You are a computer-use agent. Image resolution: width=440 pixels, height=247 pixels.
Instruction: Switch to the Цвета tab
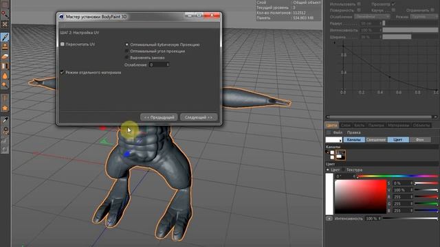pyautogui.click(x=331, y=125)
